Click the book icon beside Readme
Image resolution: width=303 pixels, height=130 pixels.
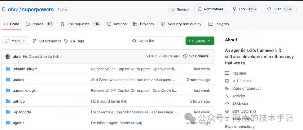click(227, 73)
